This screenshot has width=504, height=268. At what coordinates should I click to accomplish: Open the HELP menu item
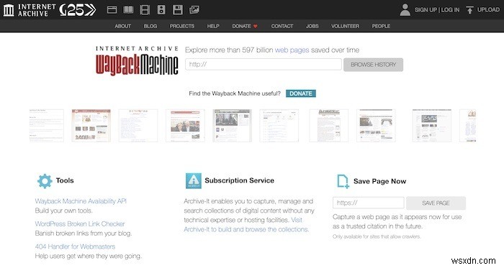tap(213, 26)
